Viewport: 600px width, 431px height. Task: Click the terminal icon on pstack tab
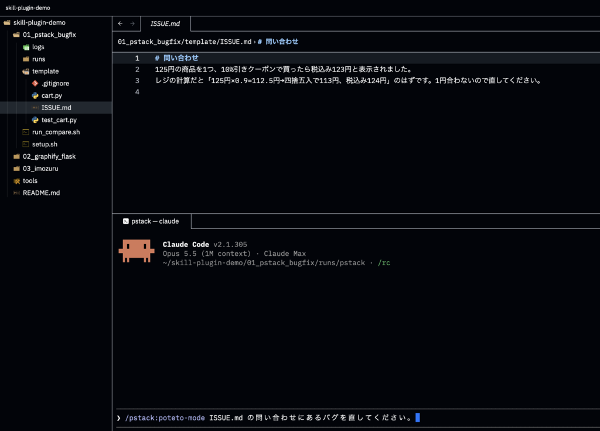(x=125, y=221)
